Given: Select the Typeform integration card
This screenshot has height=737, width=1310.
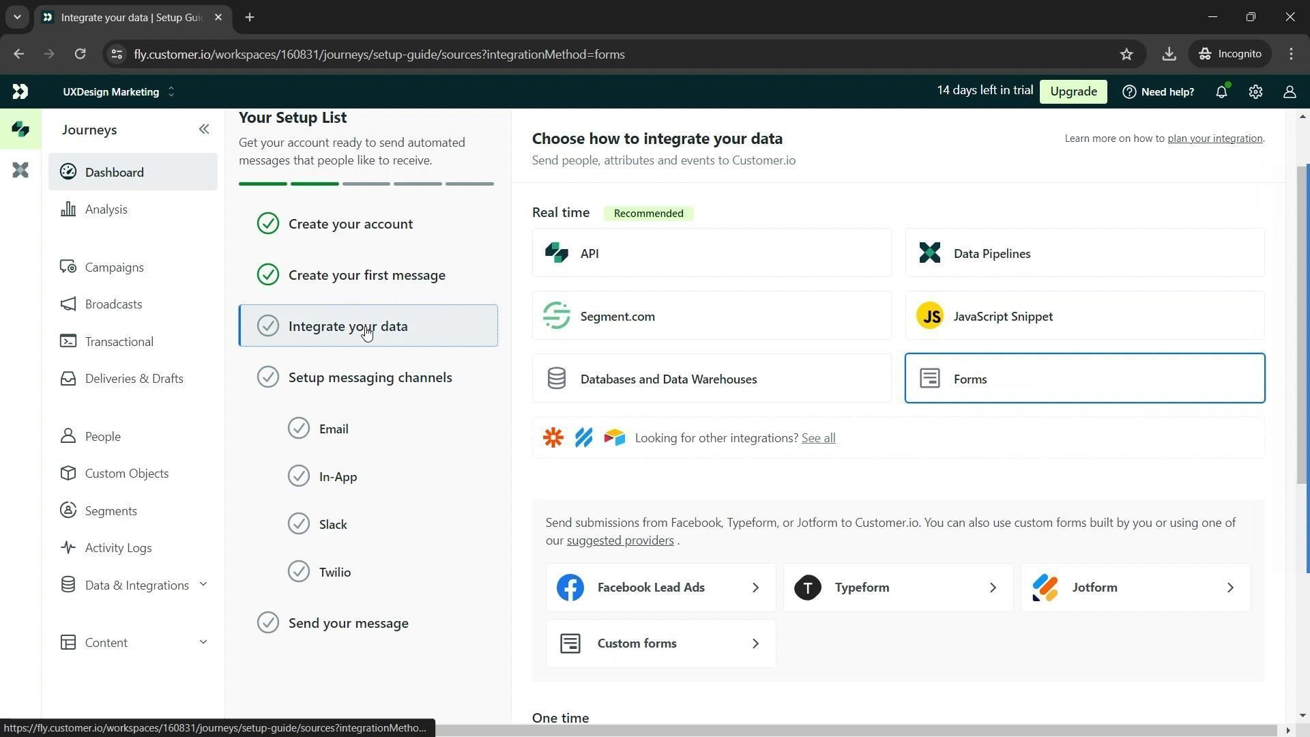Looking at the screenshot, I should click(x=898, y=588).
